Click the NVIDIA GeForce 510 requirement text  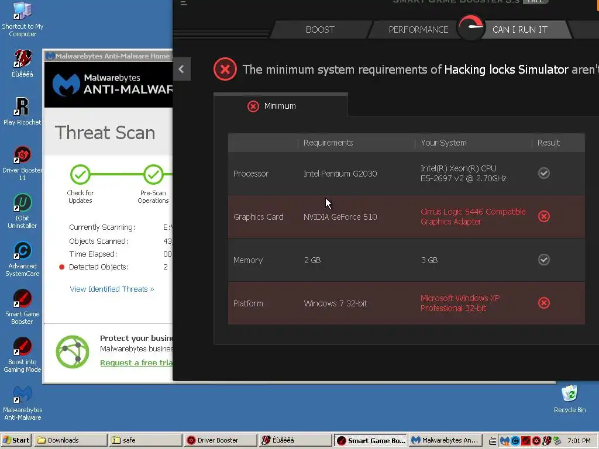tap(340, 217)
